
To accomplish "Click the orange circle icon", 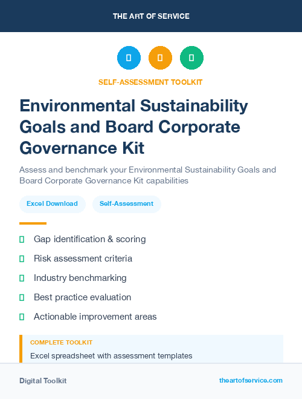I will point(160,58).
